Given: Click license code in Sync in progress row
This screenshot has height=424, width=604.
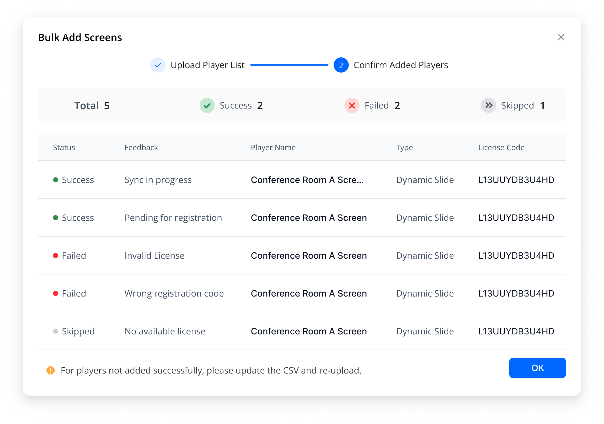Looking at the screenshot, I should pyautogui.click(x=516, y=180).
